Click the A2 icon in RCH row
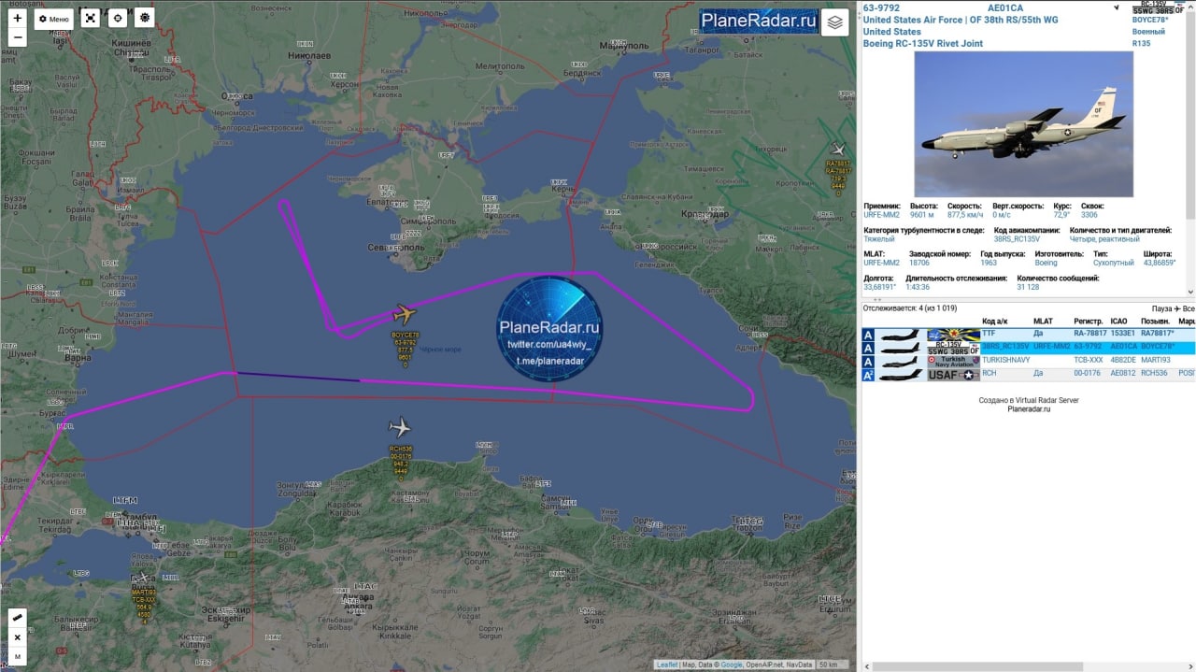1196x672 pixels. point(868,375)
